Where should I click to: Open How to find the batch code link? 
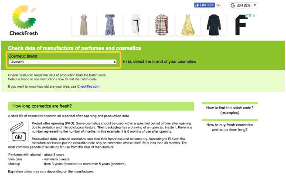pos(230,110)
